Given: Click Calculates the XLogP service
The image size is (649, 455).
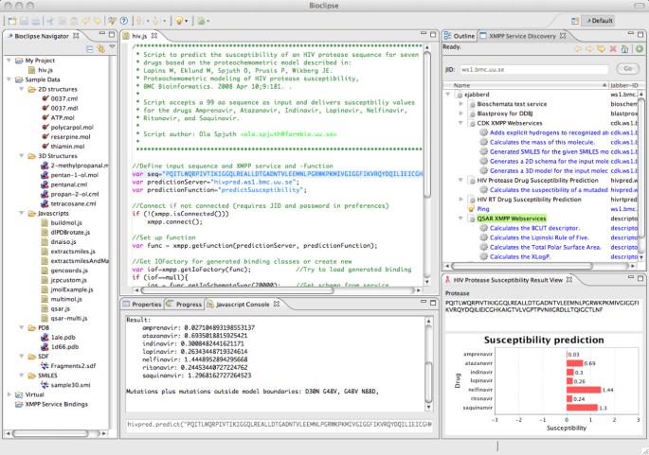Looking at the screenshot, I should (x=520, y=256).
